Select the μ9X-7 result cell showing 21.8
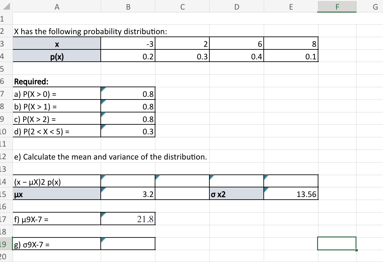 (x=128, y=218)
